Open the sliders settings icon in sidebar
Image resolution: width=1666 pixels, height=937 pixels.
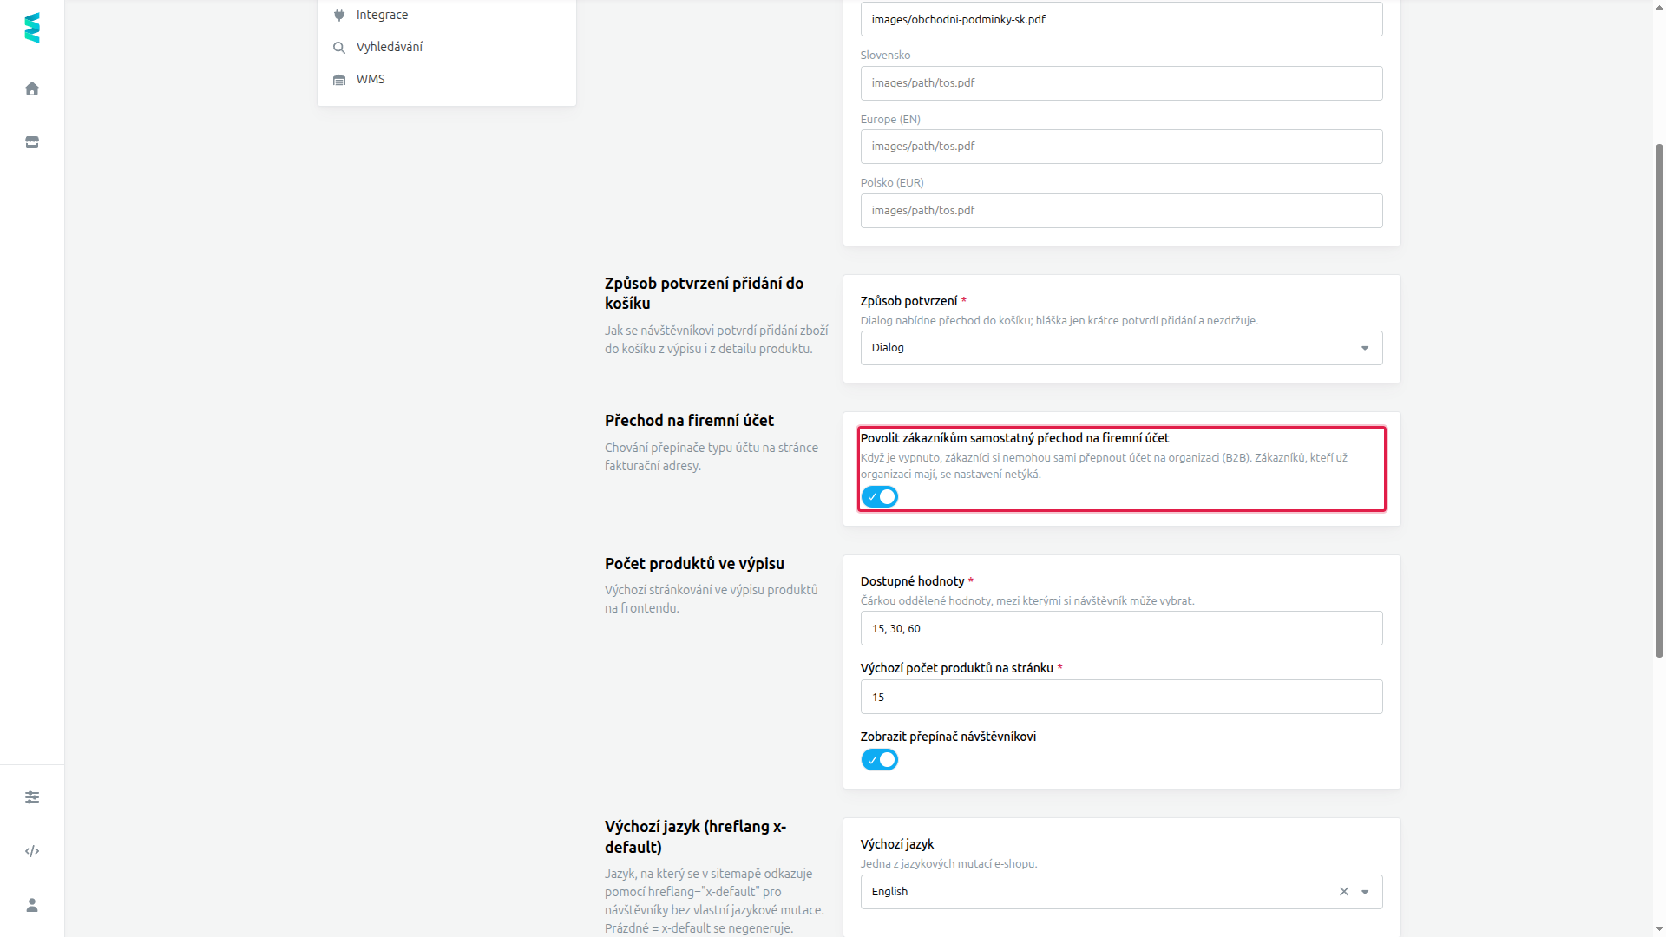pyautogui.click(x=32, y=797)
